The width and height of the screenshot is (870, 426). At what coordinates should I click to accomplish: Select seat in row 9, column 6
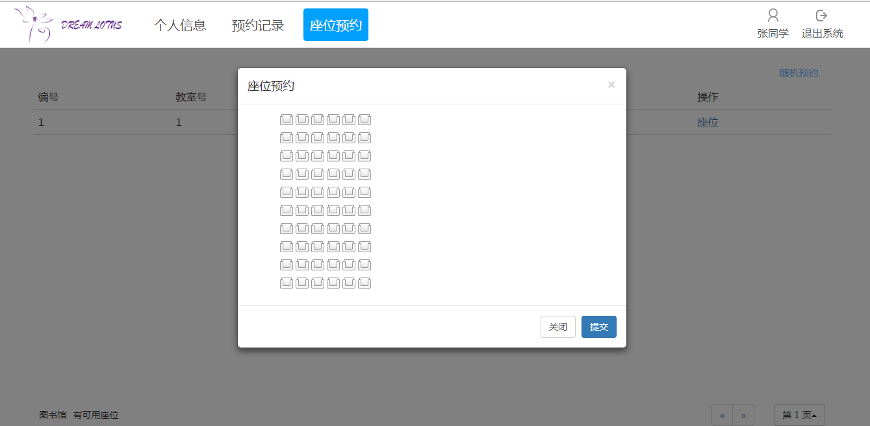tap(365, 265)
